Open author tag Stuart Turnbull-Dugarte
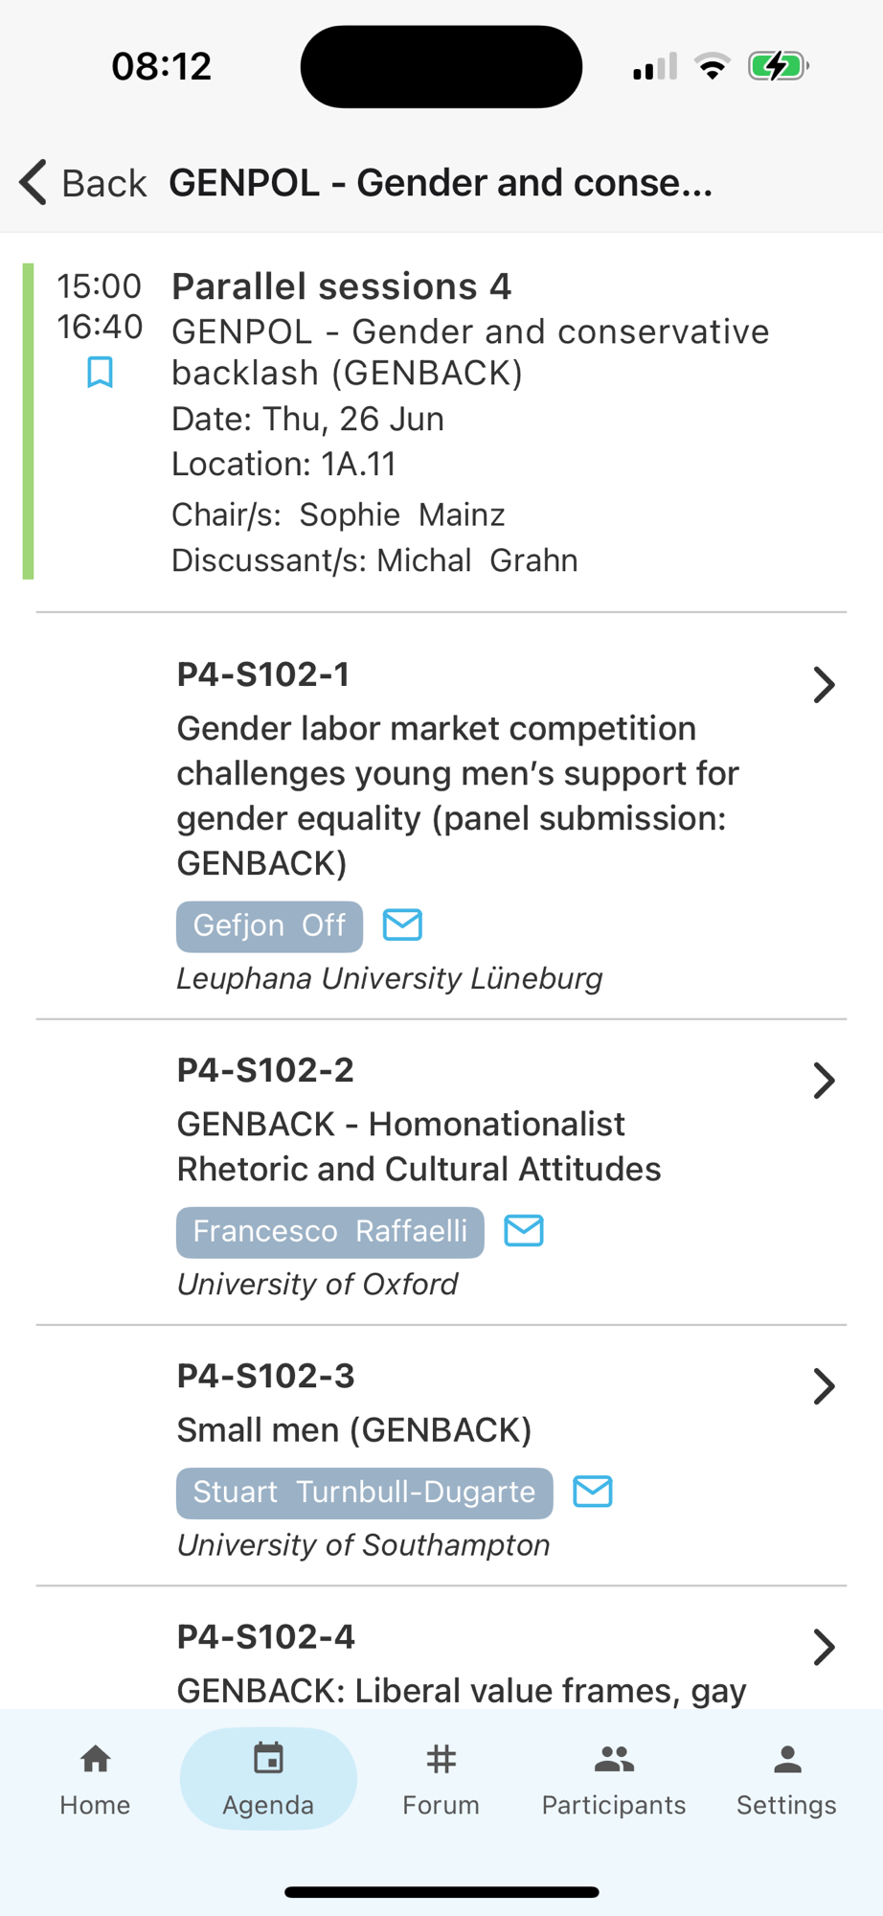 [x=364, y=1493]
